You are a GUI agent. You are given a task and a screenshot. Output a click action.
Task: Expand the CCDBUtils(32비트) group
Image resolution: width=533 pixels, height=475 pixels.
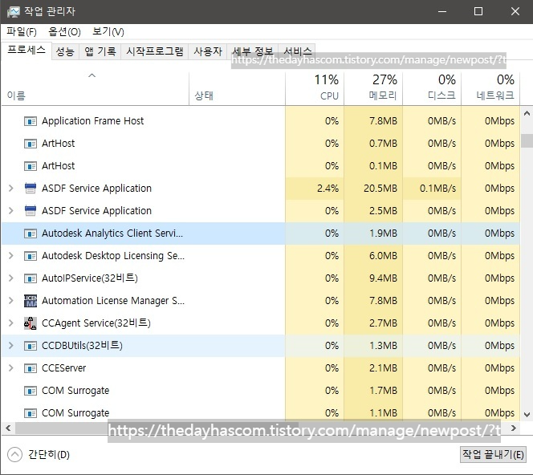(11, 346)
